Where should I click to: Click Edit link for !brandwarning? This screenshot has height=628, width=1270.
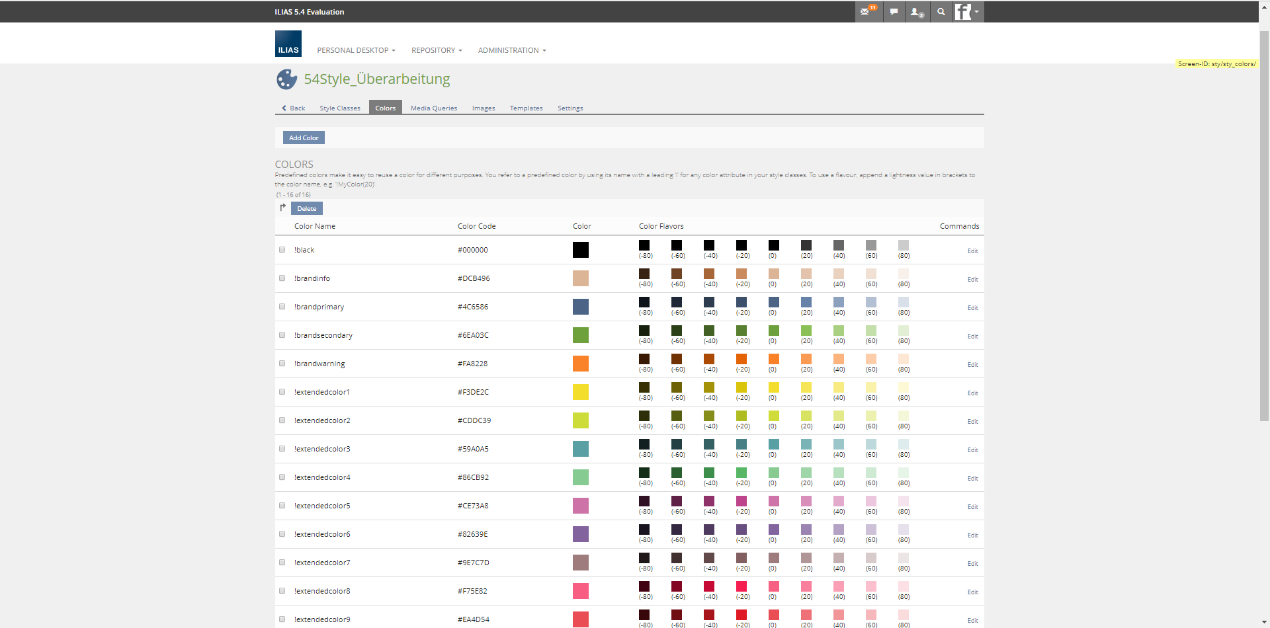[972, 365]
